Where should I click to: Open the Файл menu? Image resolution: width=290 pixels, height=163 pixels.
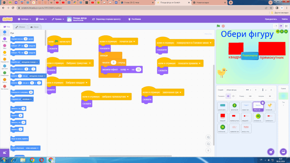[41, 19]
